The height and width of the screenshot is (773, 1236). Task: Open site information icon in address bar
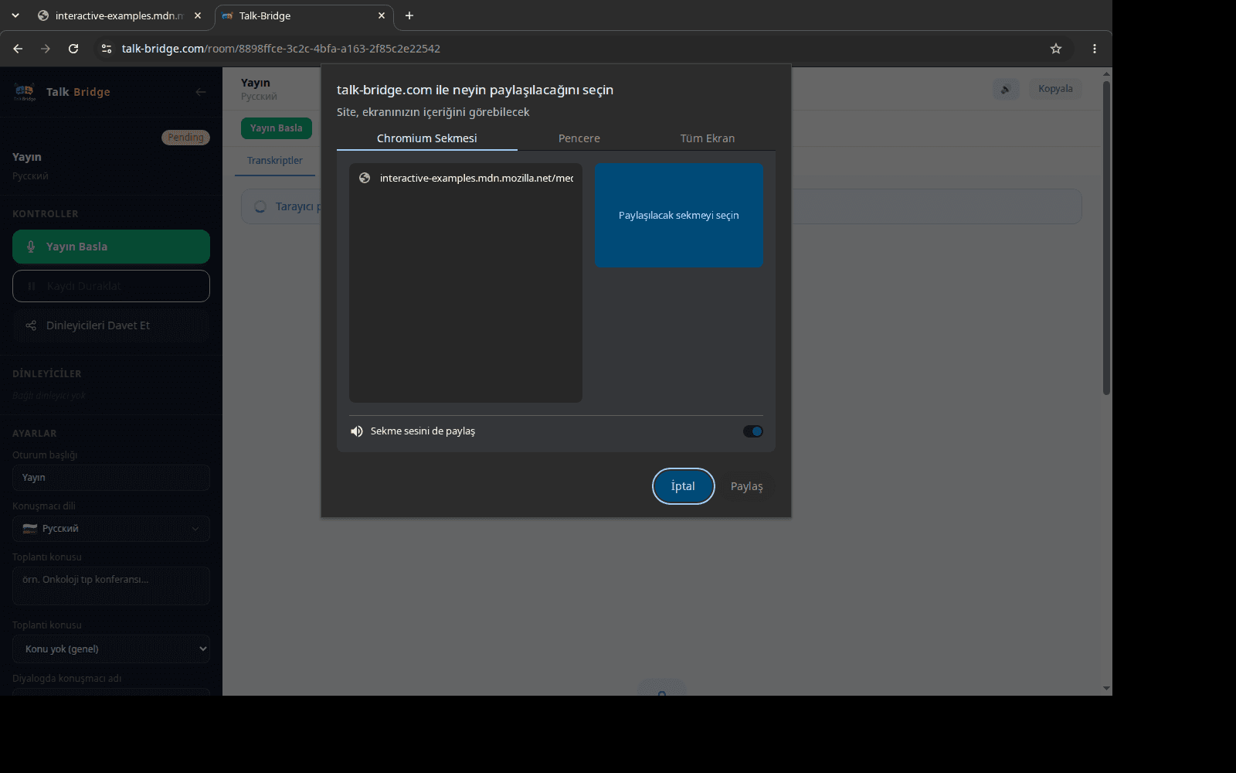(x=107, y=49)
